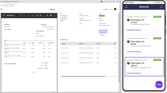Click the invoice items horizontal scrollbar
Image resolution: width=167 pixels, height=93 pixels.
83,76
